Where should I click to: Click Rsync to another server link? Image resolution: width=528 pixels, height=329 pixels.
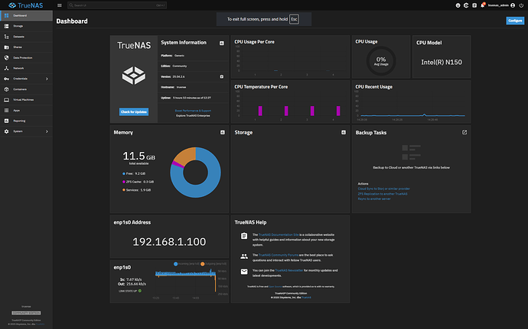[x=374, y=199]
